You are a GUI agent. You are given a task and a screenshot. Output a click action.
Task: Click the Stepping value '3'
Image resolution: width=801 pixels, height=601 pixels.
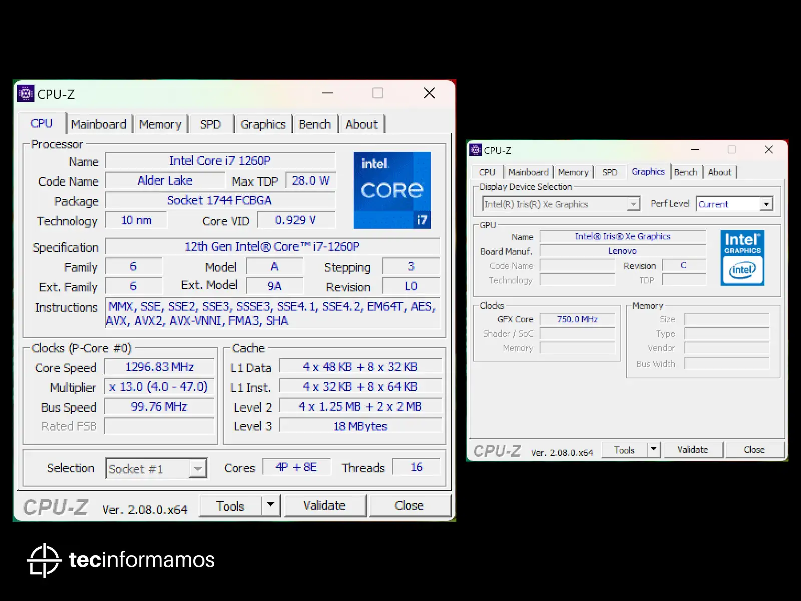click(x=411, y=267)
